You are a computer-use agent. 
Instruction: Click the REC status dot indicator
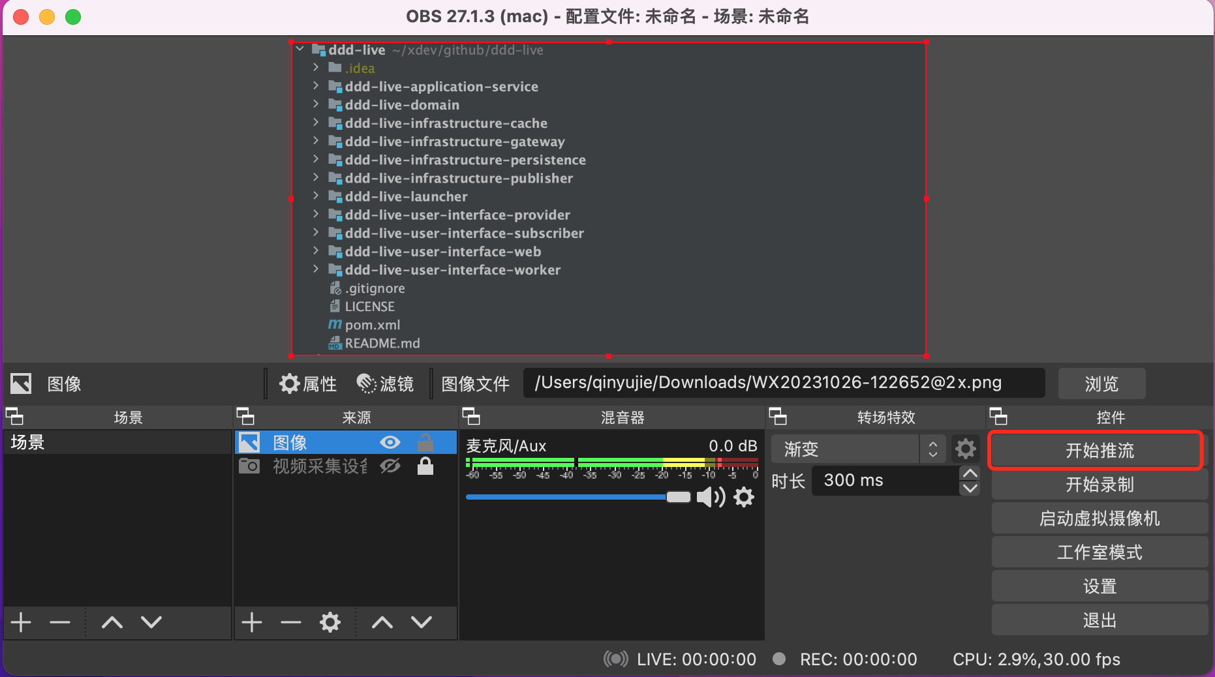778,659
